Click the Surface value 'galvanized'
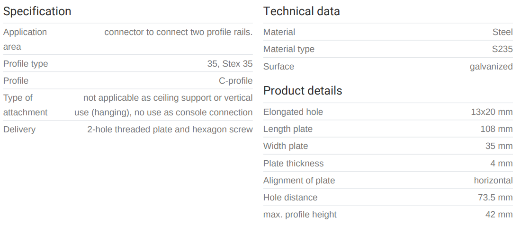Image resolution: width=521 pixels, height=225 pixels. tap(491, 67)
